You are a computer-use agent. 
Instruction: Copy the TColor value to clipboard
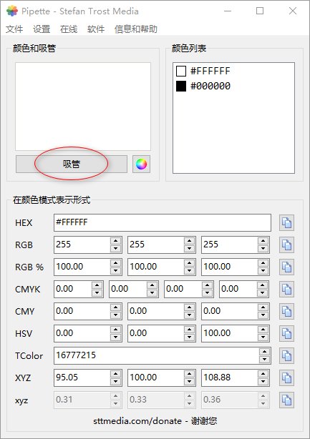[286, 356]
